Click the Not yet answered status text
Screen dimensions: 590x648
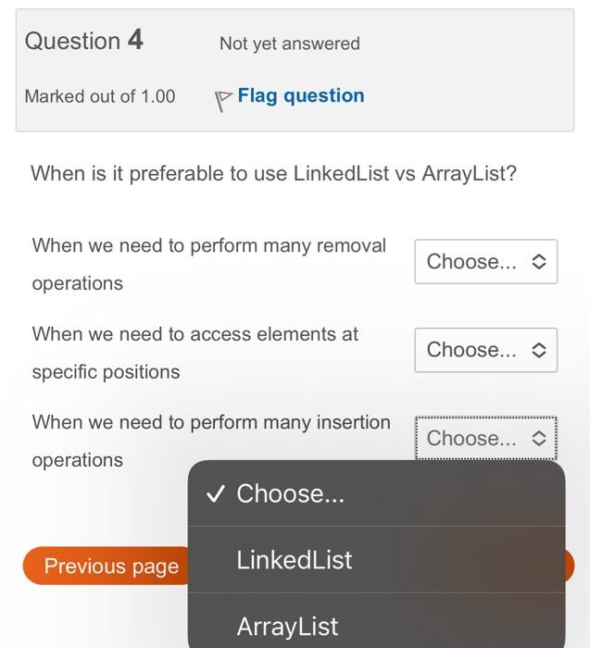click(x=289, y=44)
